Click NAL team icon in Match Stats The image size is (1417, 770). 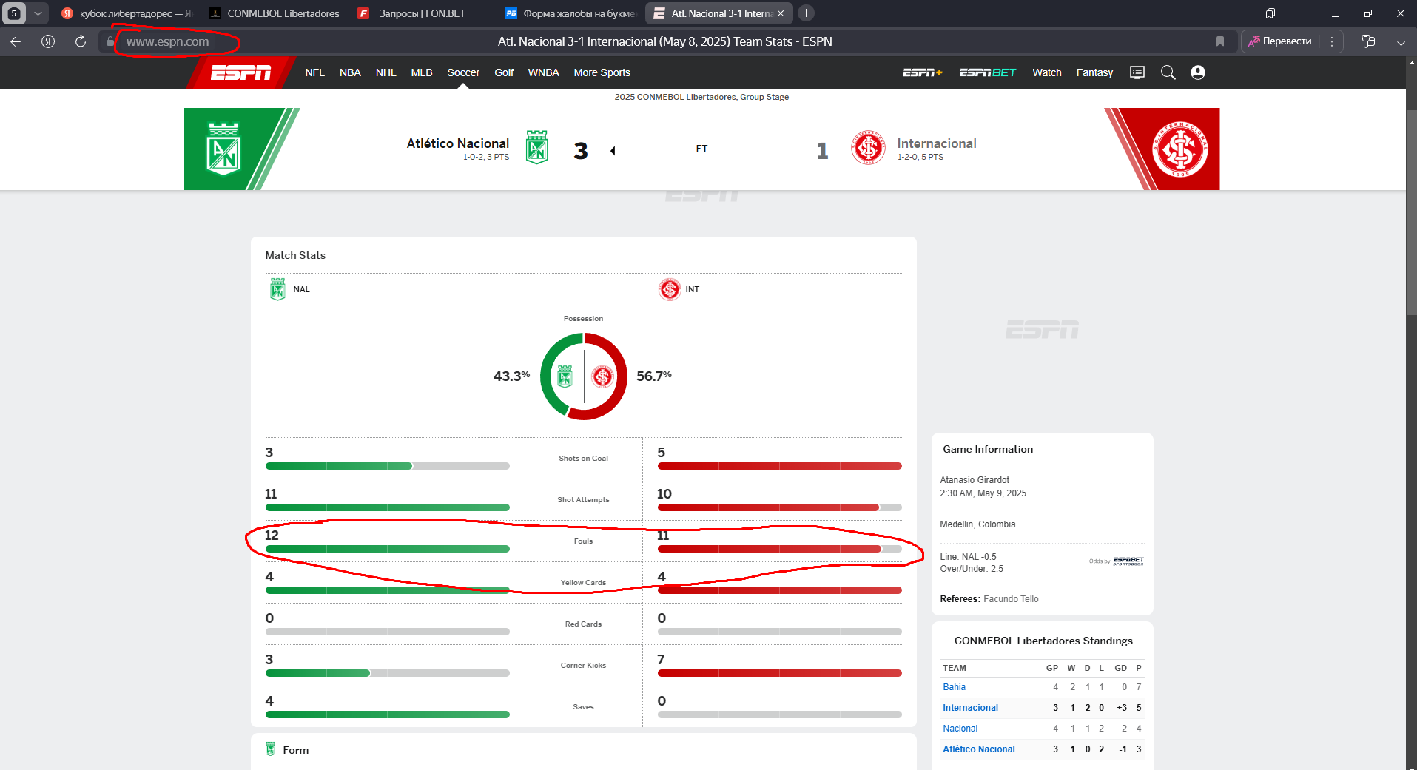277,289
